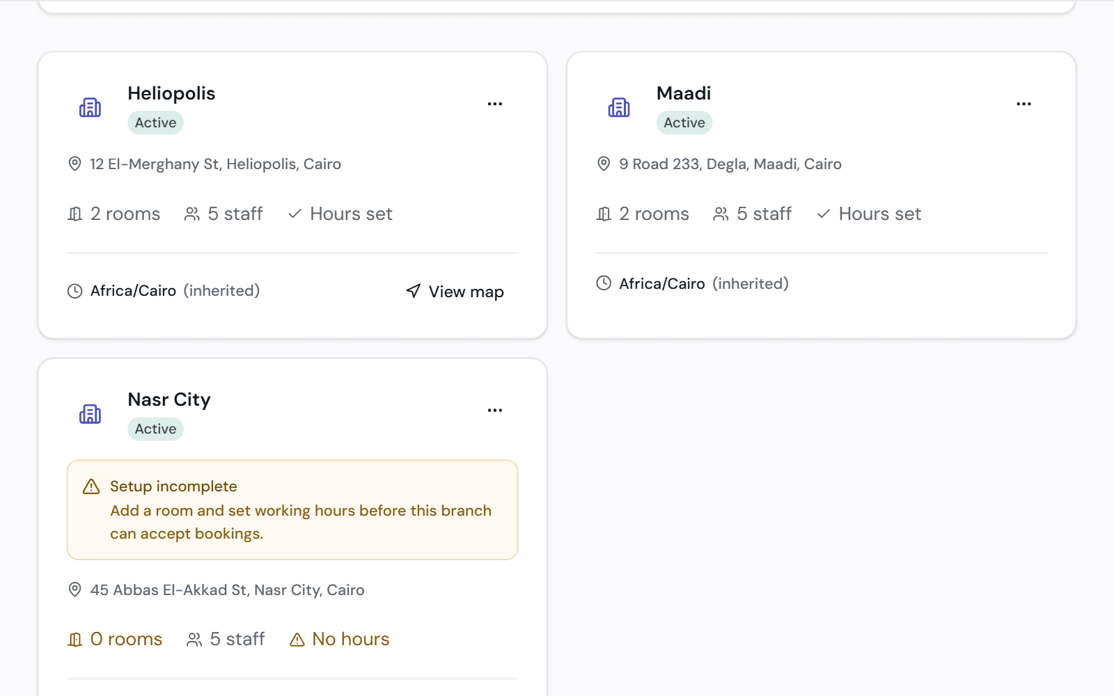
Task: Click the No hours label in Nasr City
Action: 350,639
